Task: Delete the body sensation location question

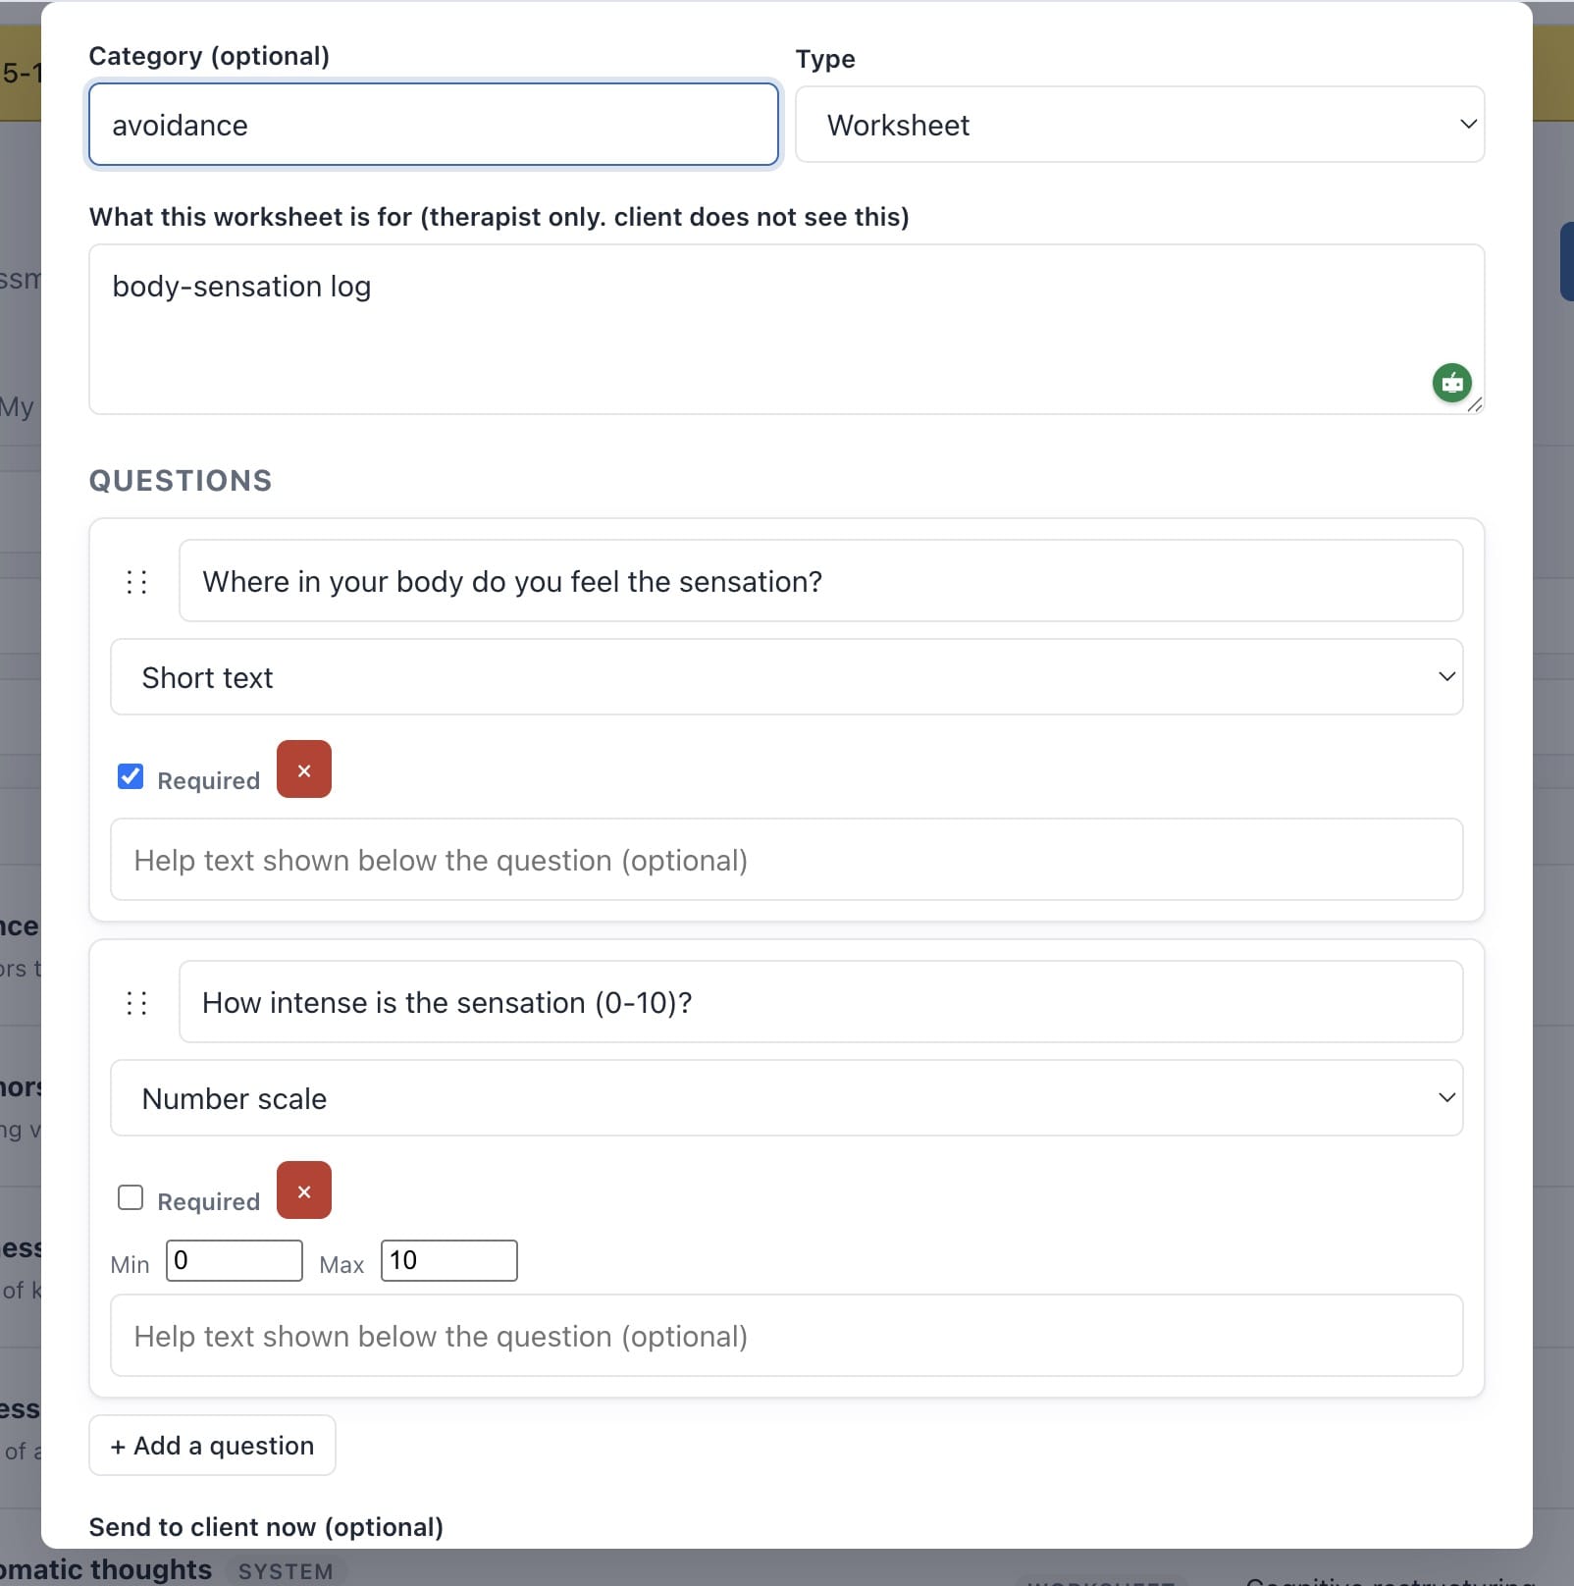Action: [x=304, y=769]
